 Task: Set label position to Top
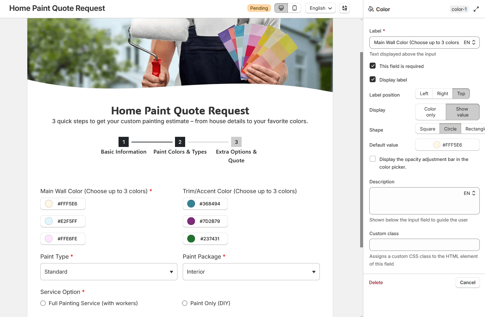tap(461, 94)
